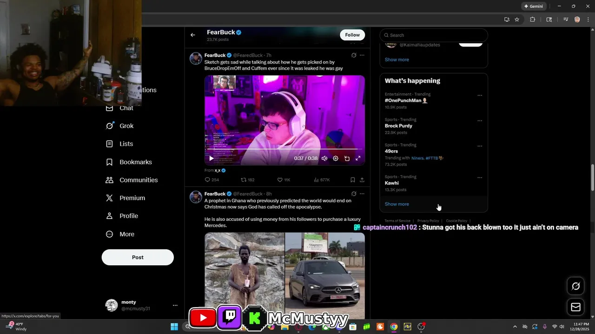Repost the post with 182 reposts
595x334 pixels.
(247, 180)
